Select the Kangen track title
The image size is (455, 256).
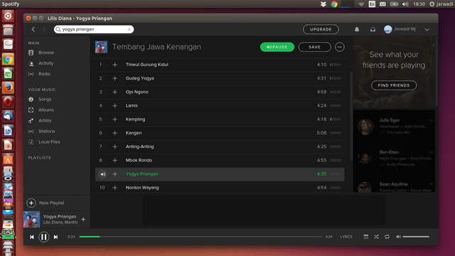click(134, 133)
